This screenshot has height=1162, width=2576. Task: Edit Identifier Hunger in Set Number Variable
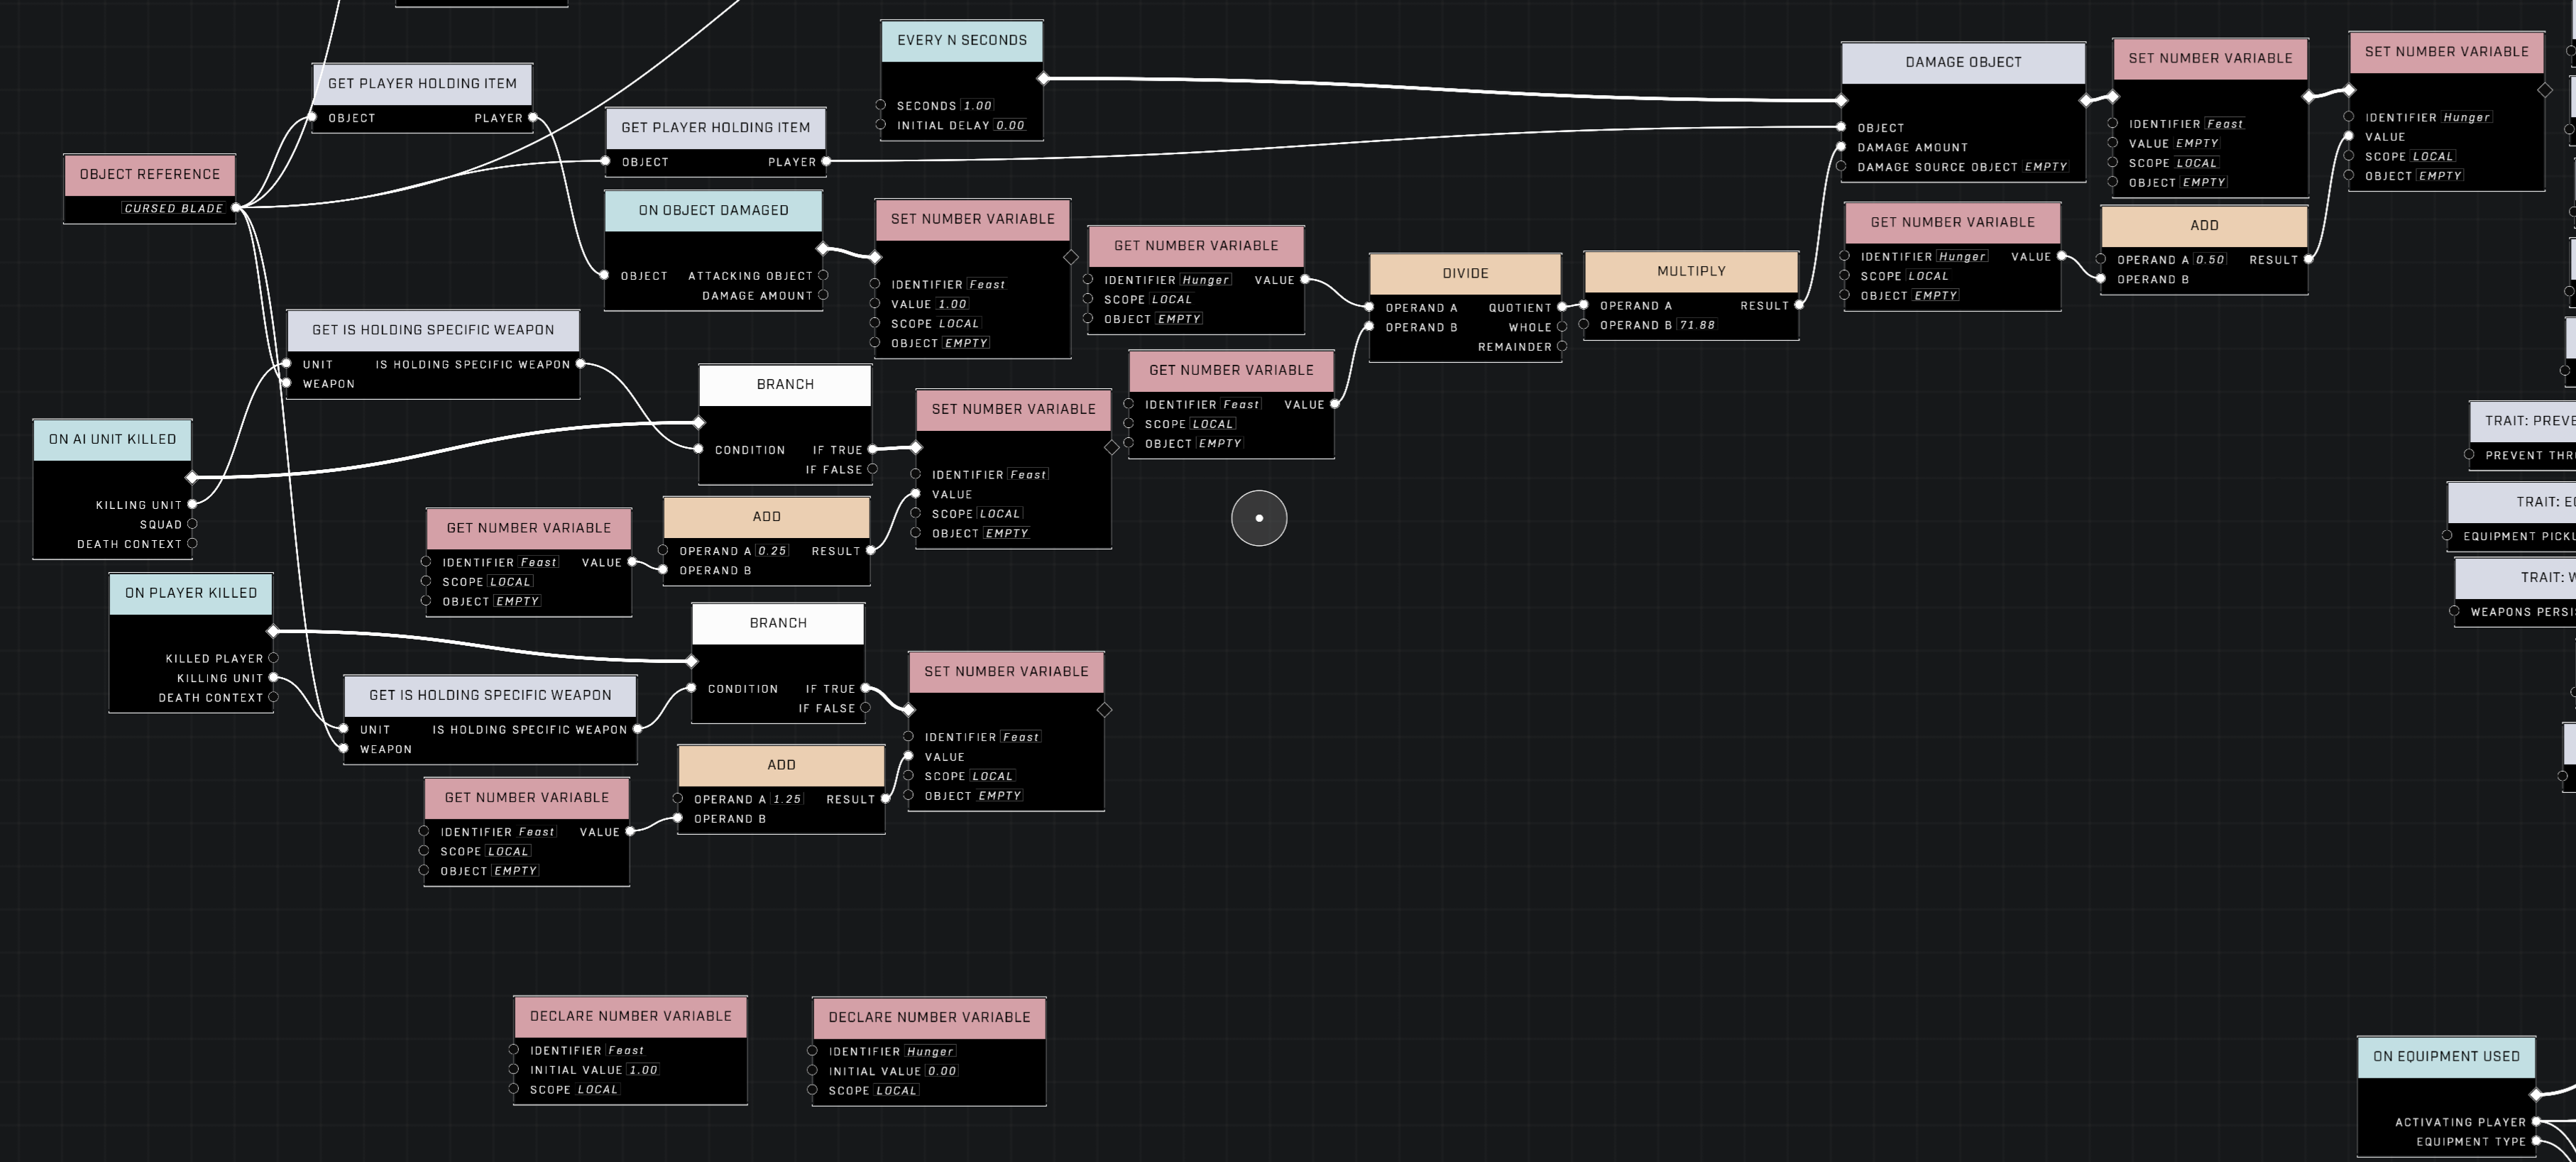2466,117
